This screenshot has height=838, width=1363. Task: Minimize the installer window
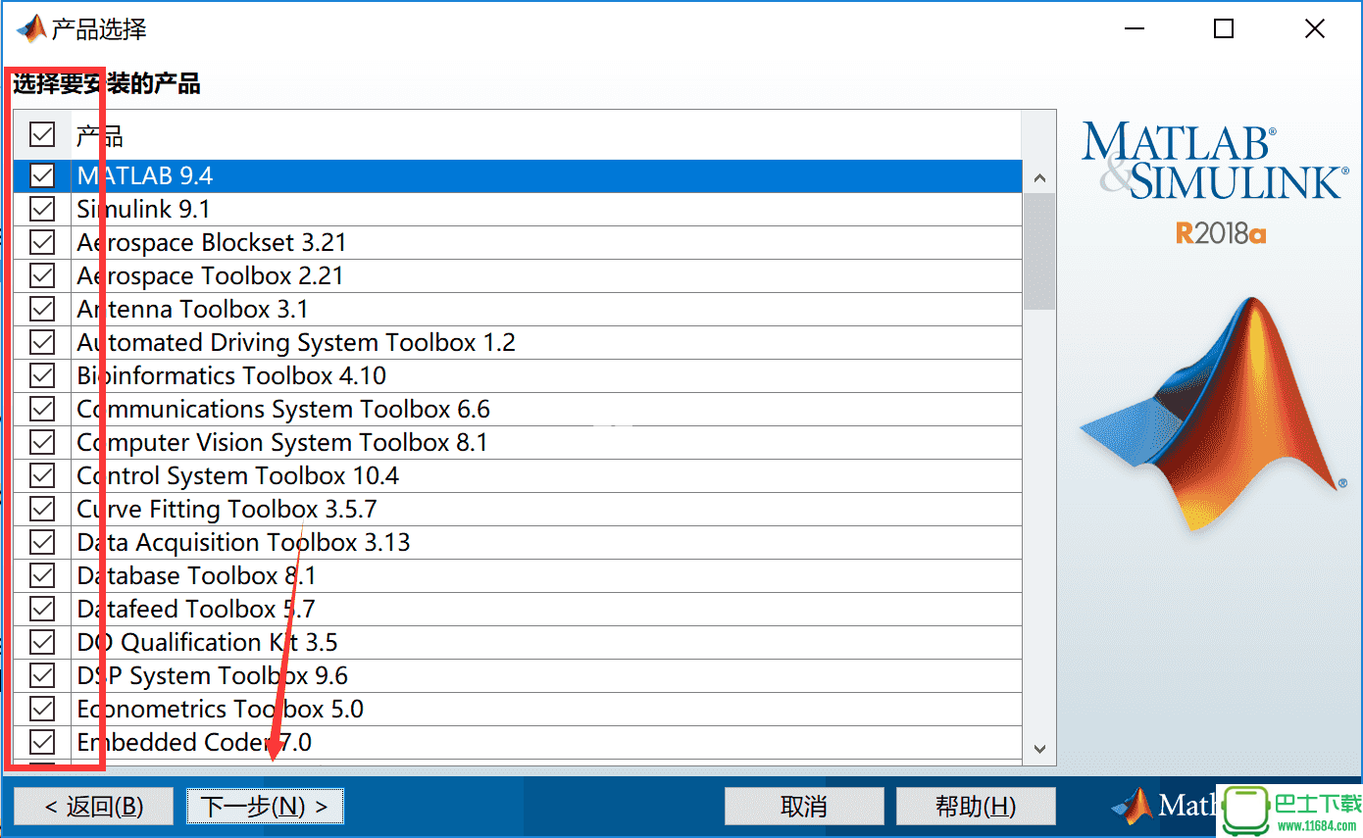click(x=1134, y=29)
